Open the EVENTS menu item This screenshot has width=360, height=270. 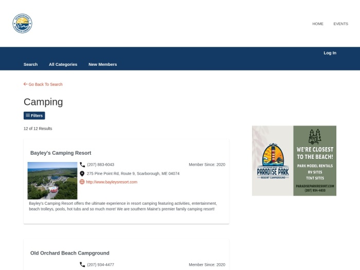[x=340, y=24]
